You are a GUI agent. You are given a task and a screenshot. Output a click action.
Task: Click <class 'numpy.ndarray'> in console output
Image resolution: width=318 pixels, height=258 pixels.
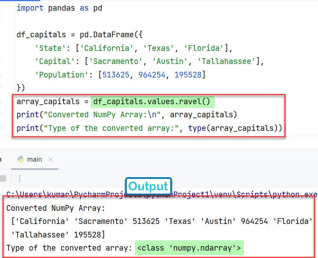click(x=189, y=248)
